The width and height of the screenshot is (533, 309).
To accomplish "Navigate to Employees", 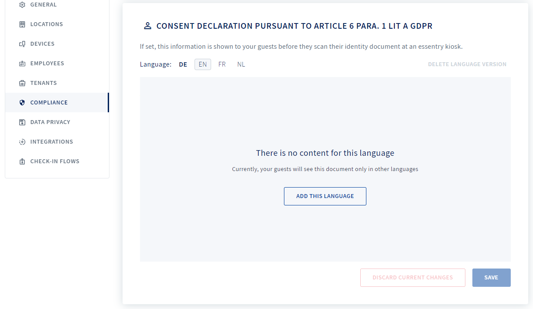I will (x=57, y=64).
